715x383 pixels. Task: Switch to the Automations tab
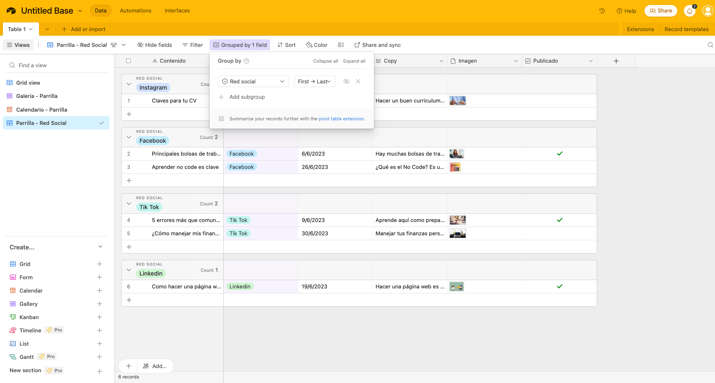coord(136,11)
